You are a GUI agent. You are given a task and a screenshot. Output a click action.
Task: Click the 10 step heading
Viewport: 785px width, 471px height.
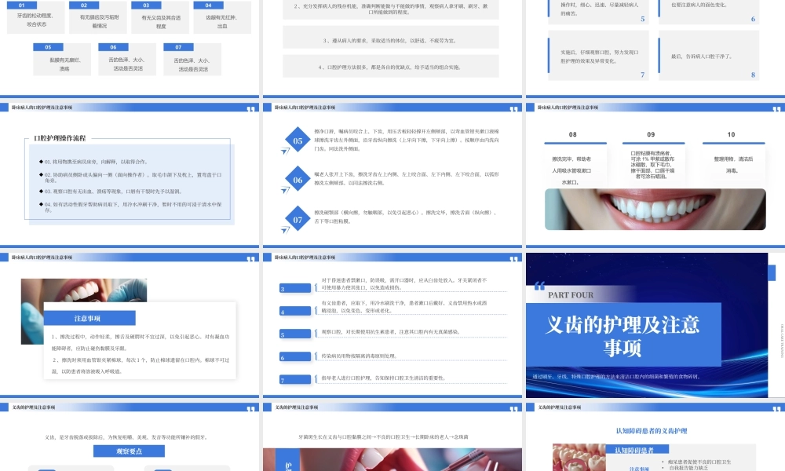[731, 135]
